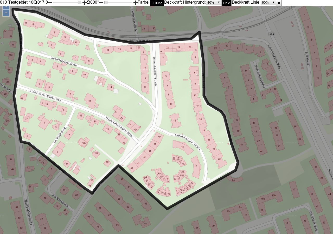Click the Linie color button

click(x=226, y=3)
